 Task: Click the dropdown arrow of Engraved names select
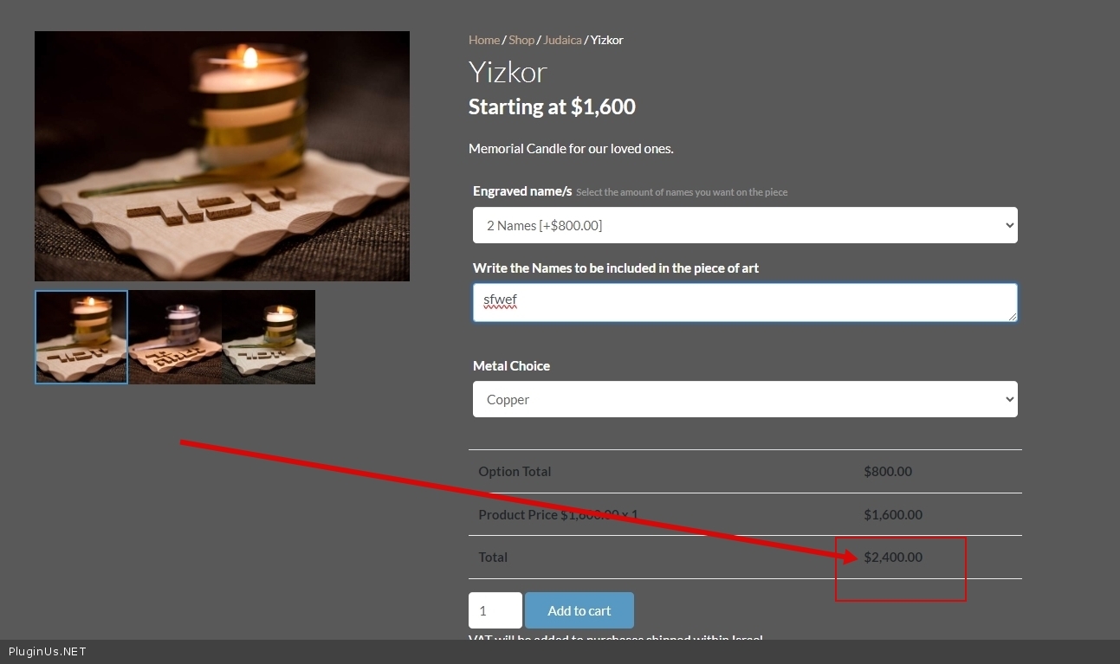[1008, 225]
